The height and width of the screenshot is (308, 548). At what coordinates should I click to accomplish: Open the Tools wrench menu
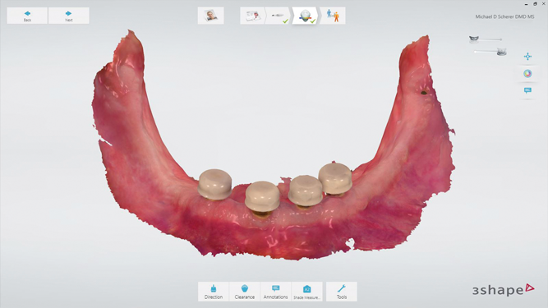(x=342, y=292)
